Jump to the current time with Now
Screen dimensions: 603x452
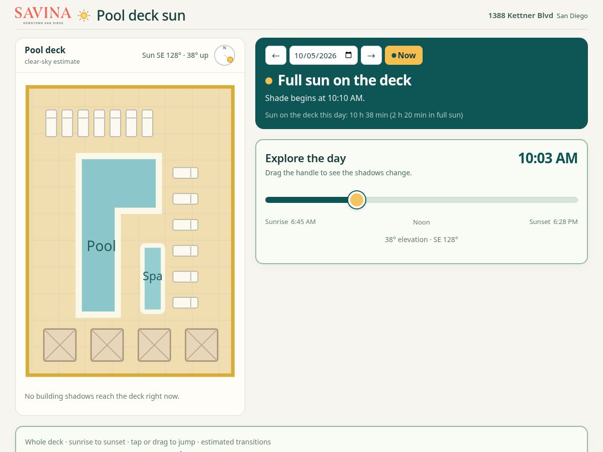[404, 55]
